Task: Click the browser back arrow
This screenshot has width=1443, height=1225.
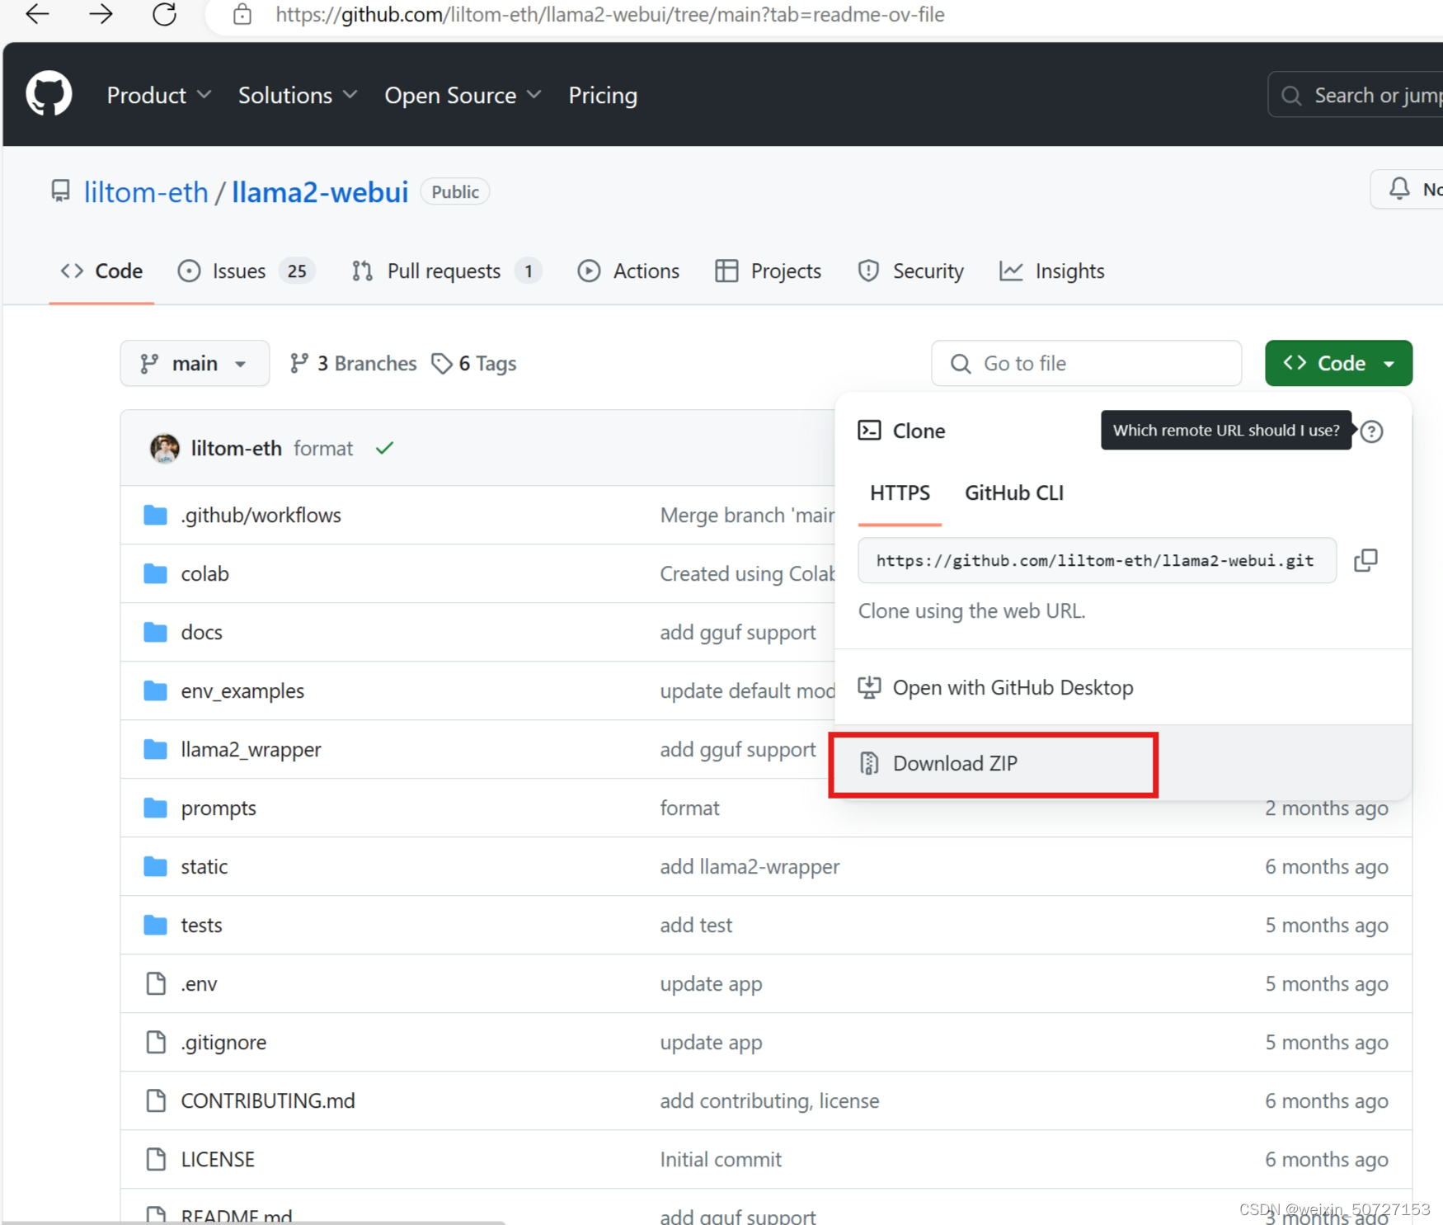Action: point(38,14)
